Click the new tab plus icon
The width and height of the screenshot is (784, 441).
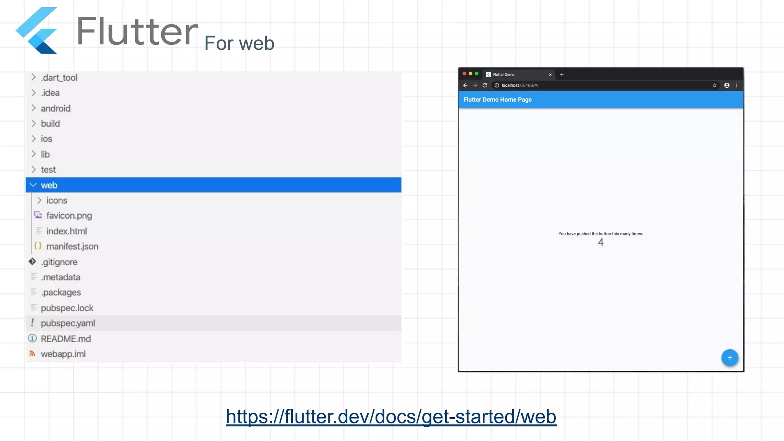(x=562, y=75)
